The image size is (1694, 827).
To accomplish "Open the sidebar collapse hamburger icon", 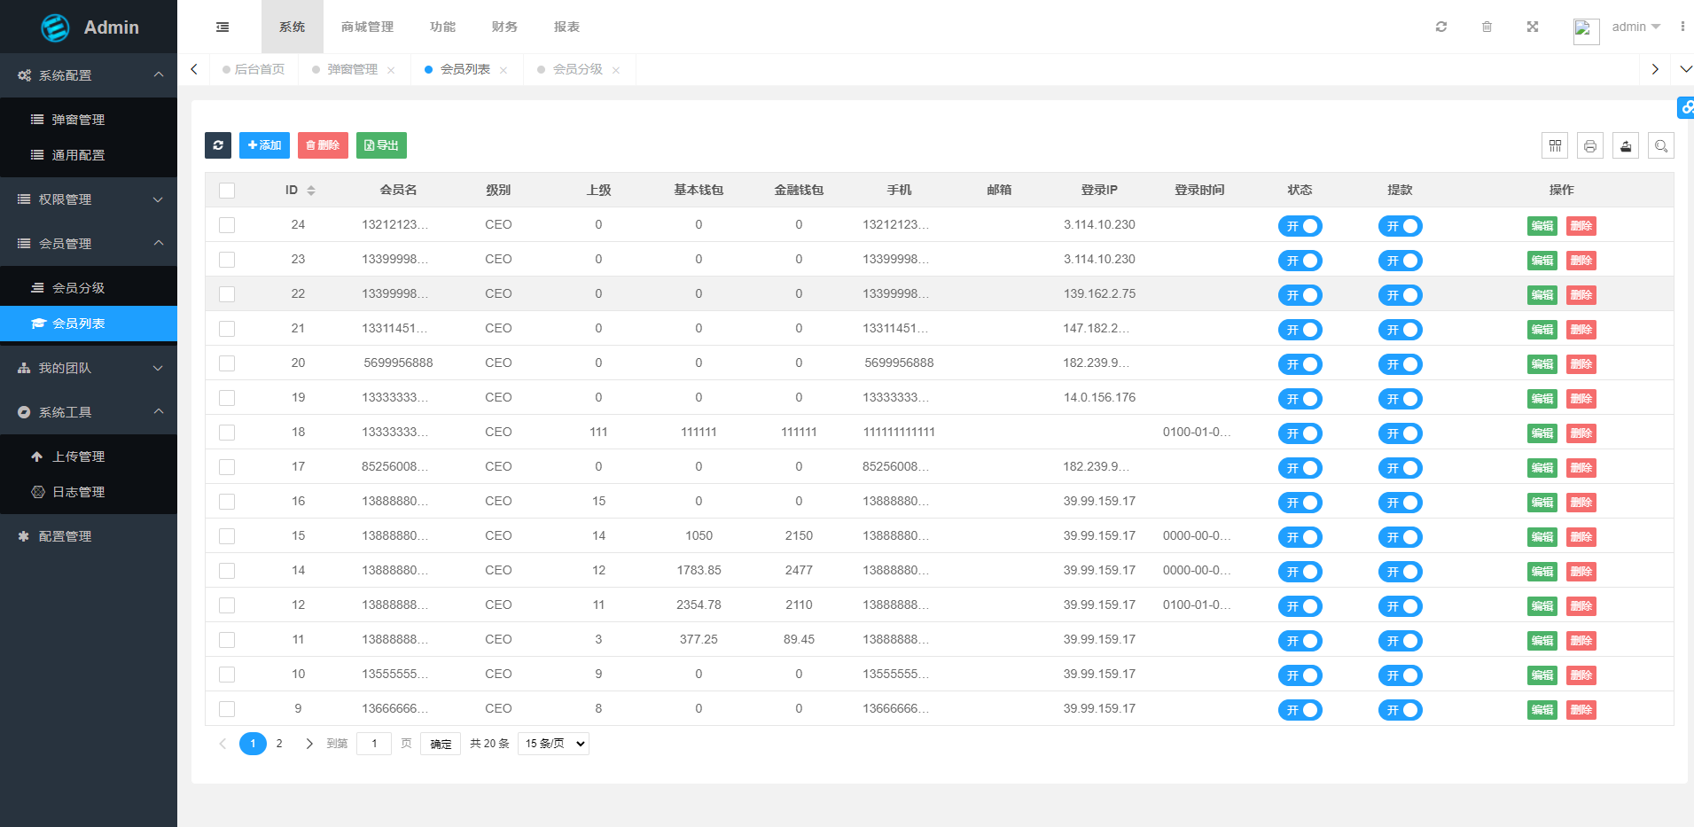I will pyautogui.click(x=222, y=27).
